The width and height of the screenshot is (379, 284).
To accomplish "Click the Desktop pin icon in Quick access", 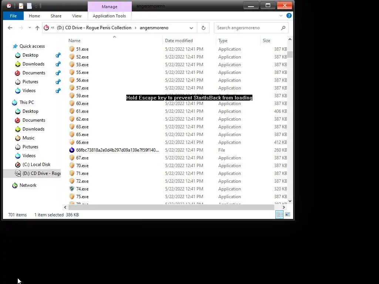I will [58, 55].
